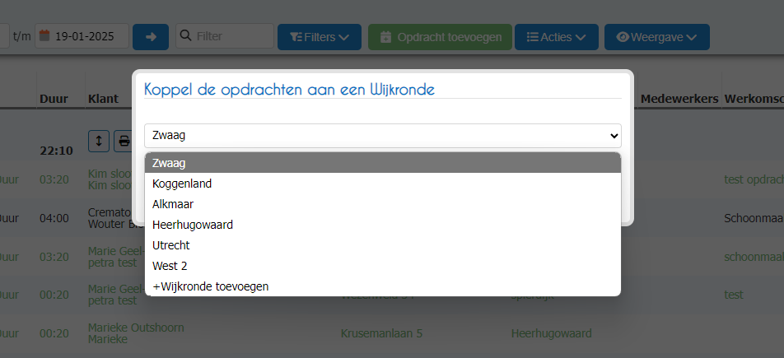
Task: Expand the Acties menu
Action: [x=557, y=37]
